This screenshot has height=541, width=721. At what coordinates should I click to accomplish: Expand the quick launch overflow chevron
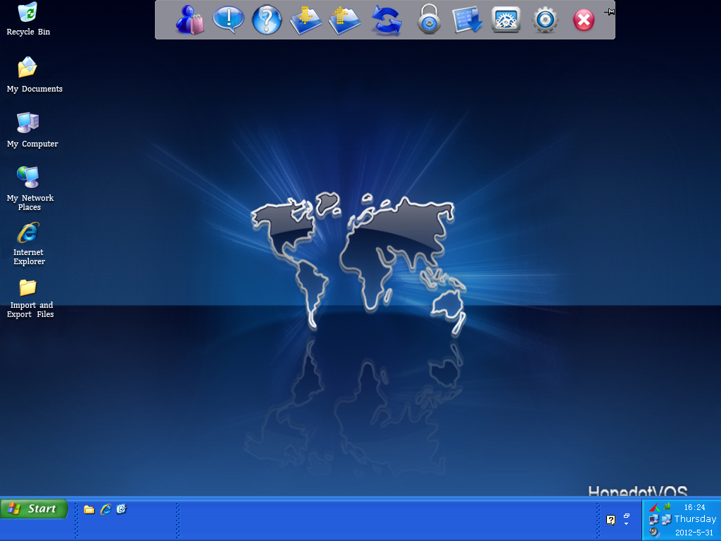pyautogui.click(x=625, y=523)
